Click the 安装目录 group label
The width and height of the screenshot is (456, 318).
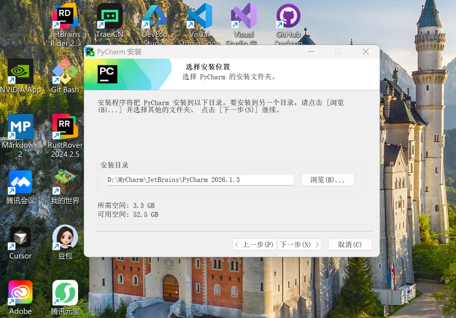pos(114,165)
